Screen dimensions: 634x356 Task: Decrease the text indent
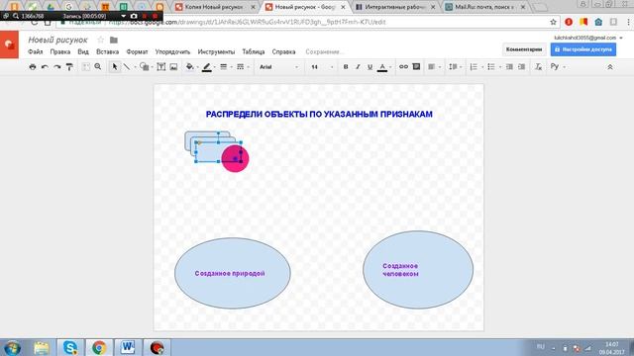[x=509, y=67]
